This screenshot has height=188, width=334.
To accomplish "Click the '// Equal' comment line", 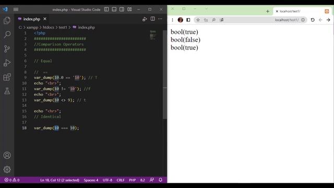I will 43,61.
